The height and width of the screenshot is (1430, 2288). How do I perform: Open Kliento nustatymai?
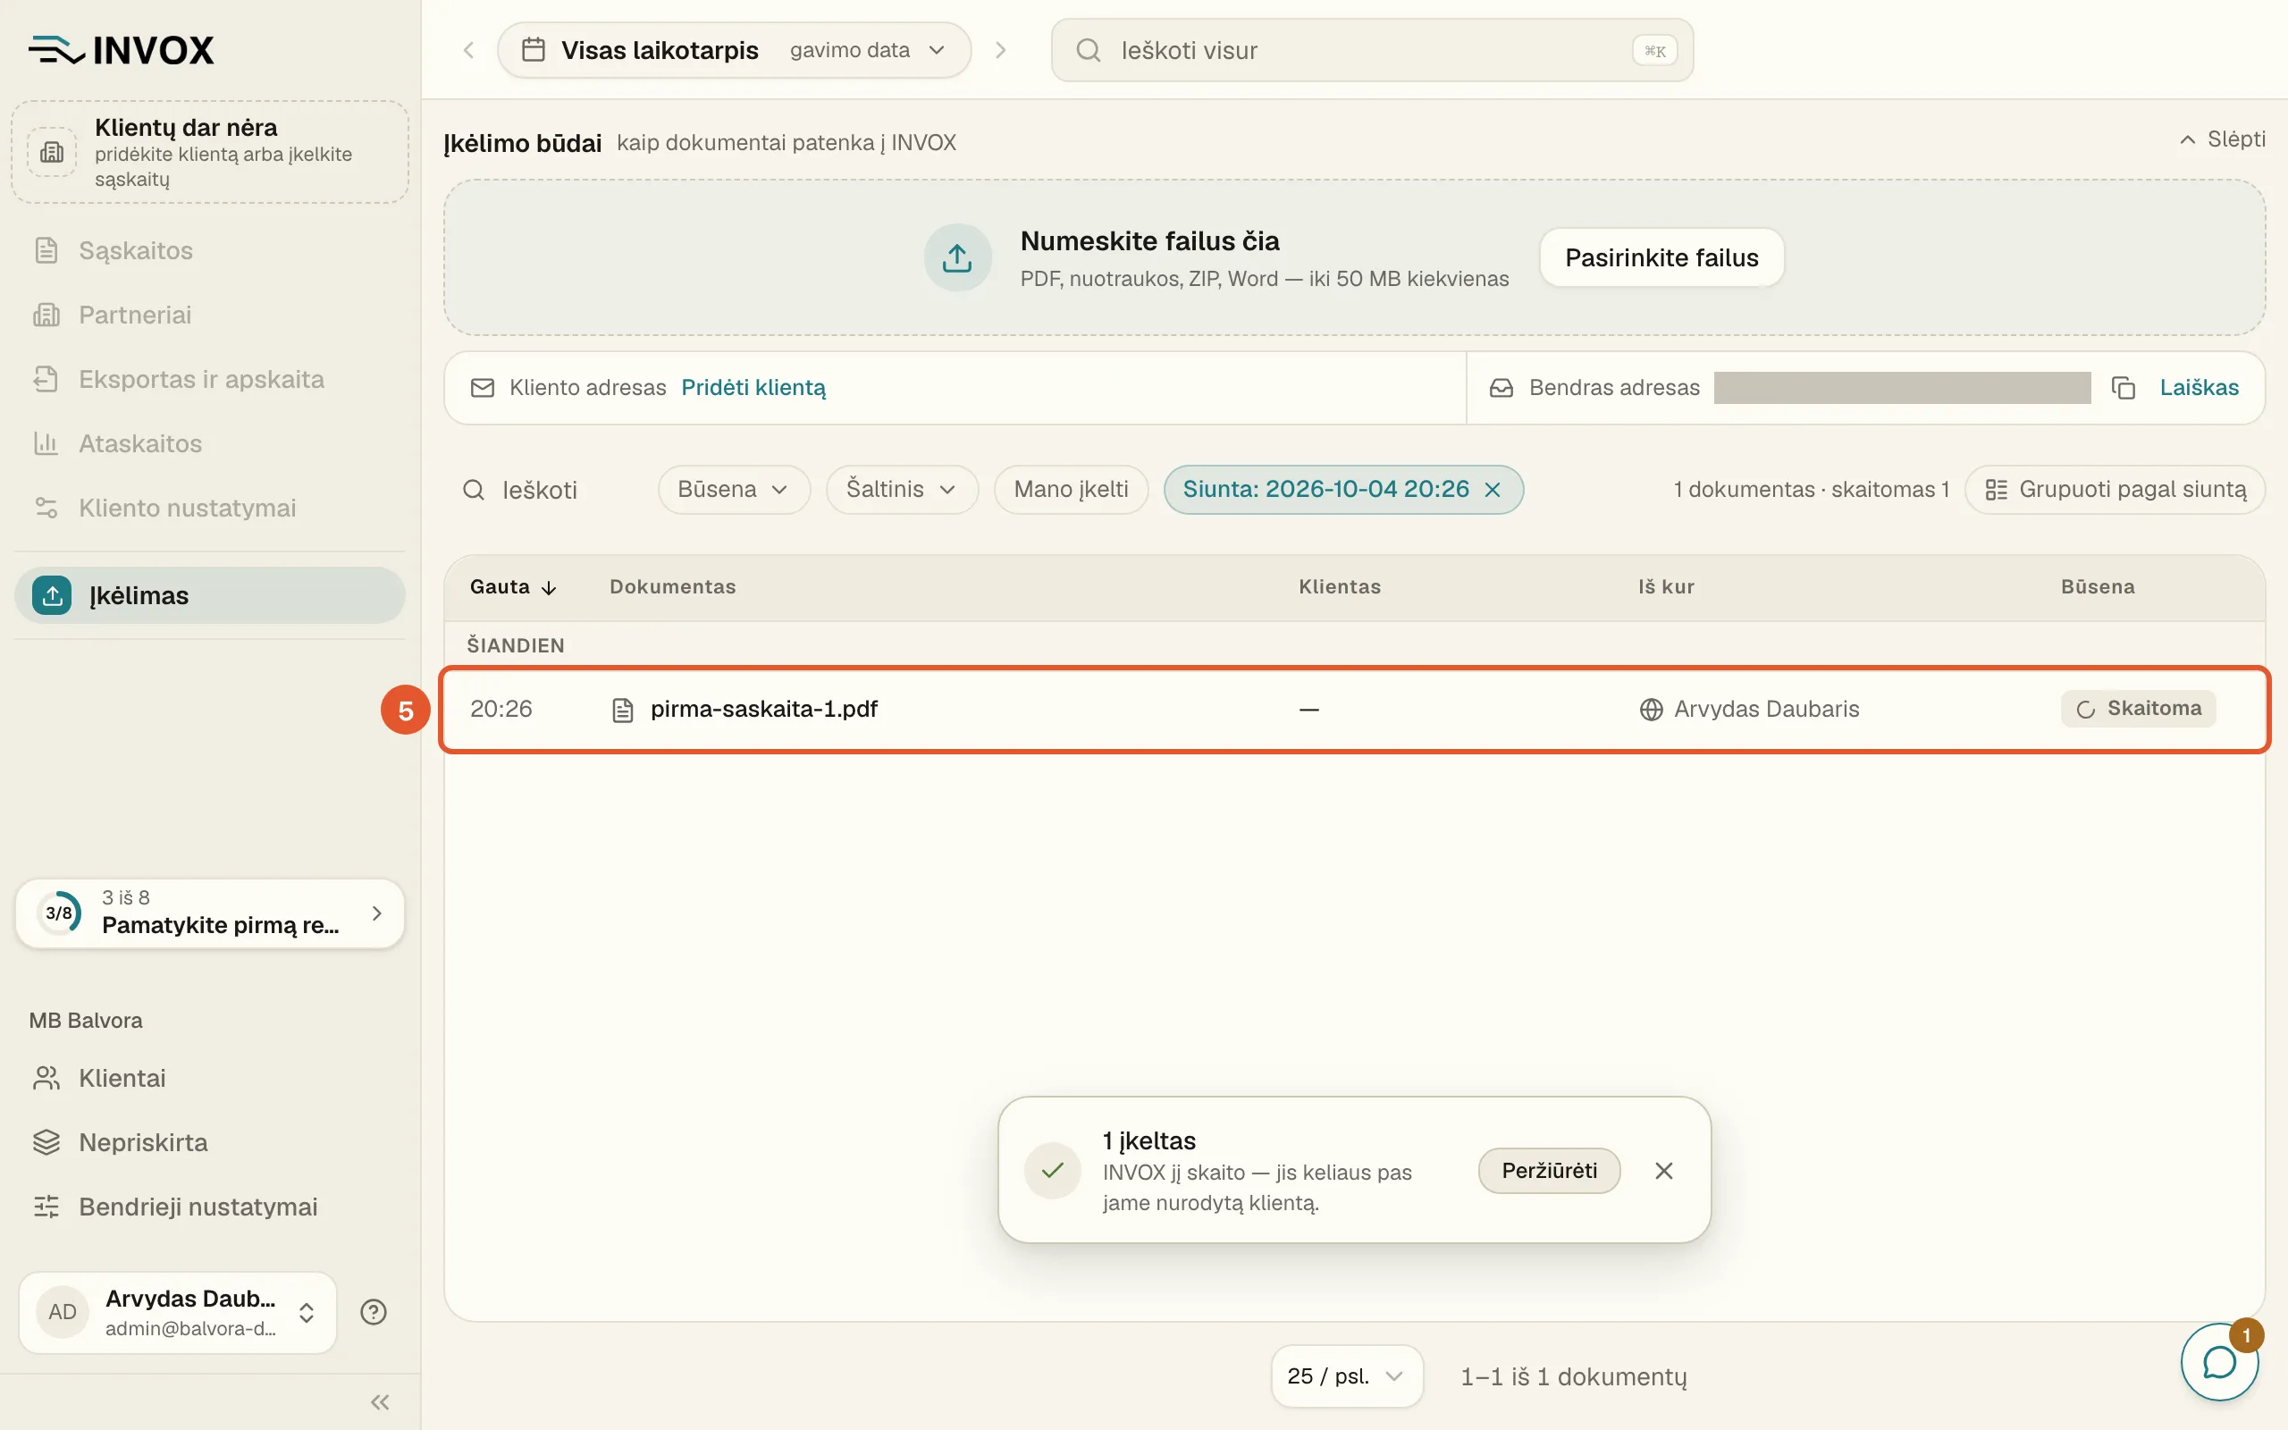point(210,508)
